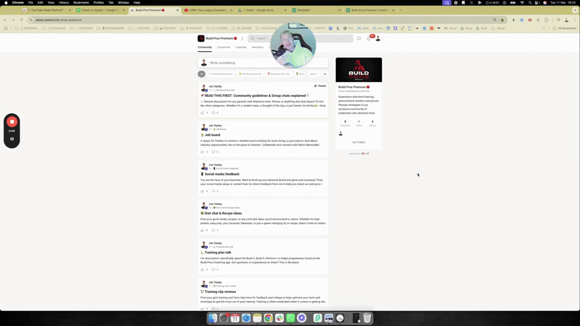This screenshot has height=326, width=580.
Task: Open the Training clip reviews post
Action: [220, 291]
